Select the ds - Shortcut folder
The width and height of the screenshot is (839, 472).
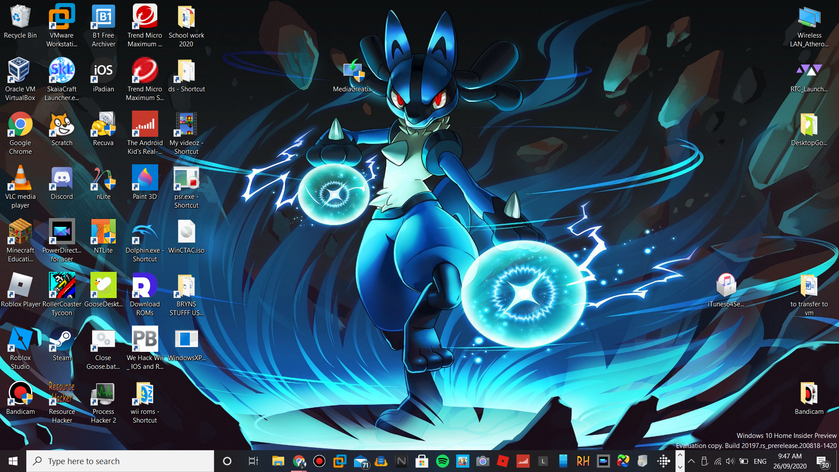pos(186,75)
